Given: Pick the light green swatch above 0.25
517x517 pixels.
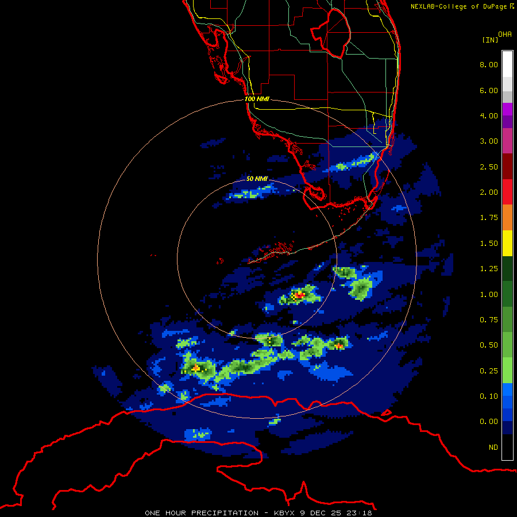Looking at the screenshot, I should pos(507,371).
